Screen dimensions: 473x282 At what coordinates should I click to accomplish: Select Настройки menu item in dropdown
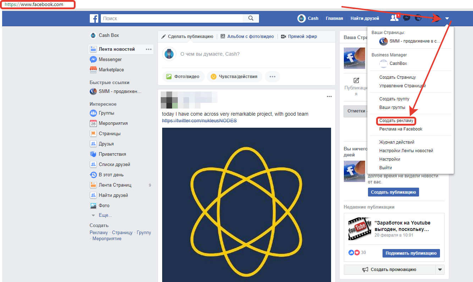pyautogui.click(x=390, y=159)
